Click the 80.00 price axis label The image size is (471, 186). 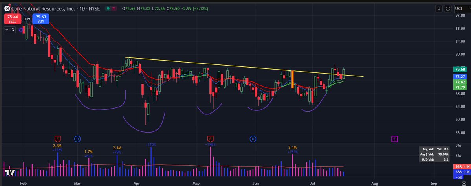point(461,54)
